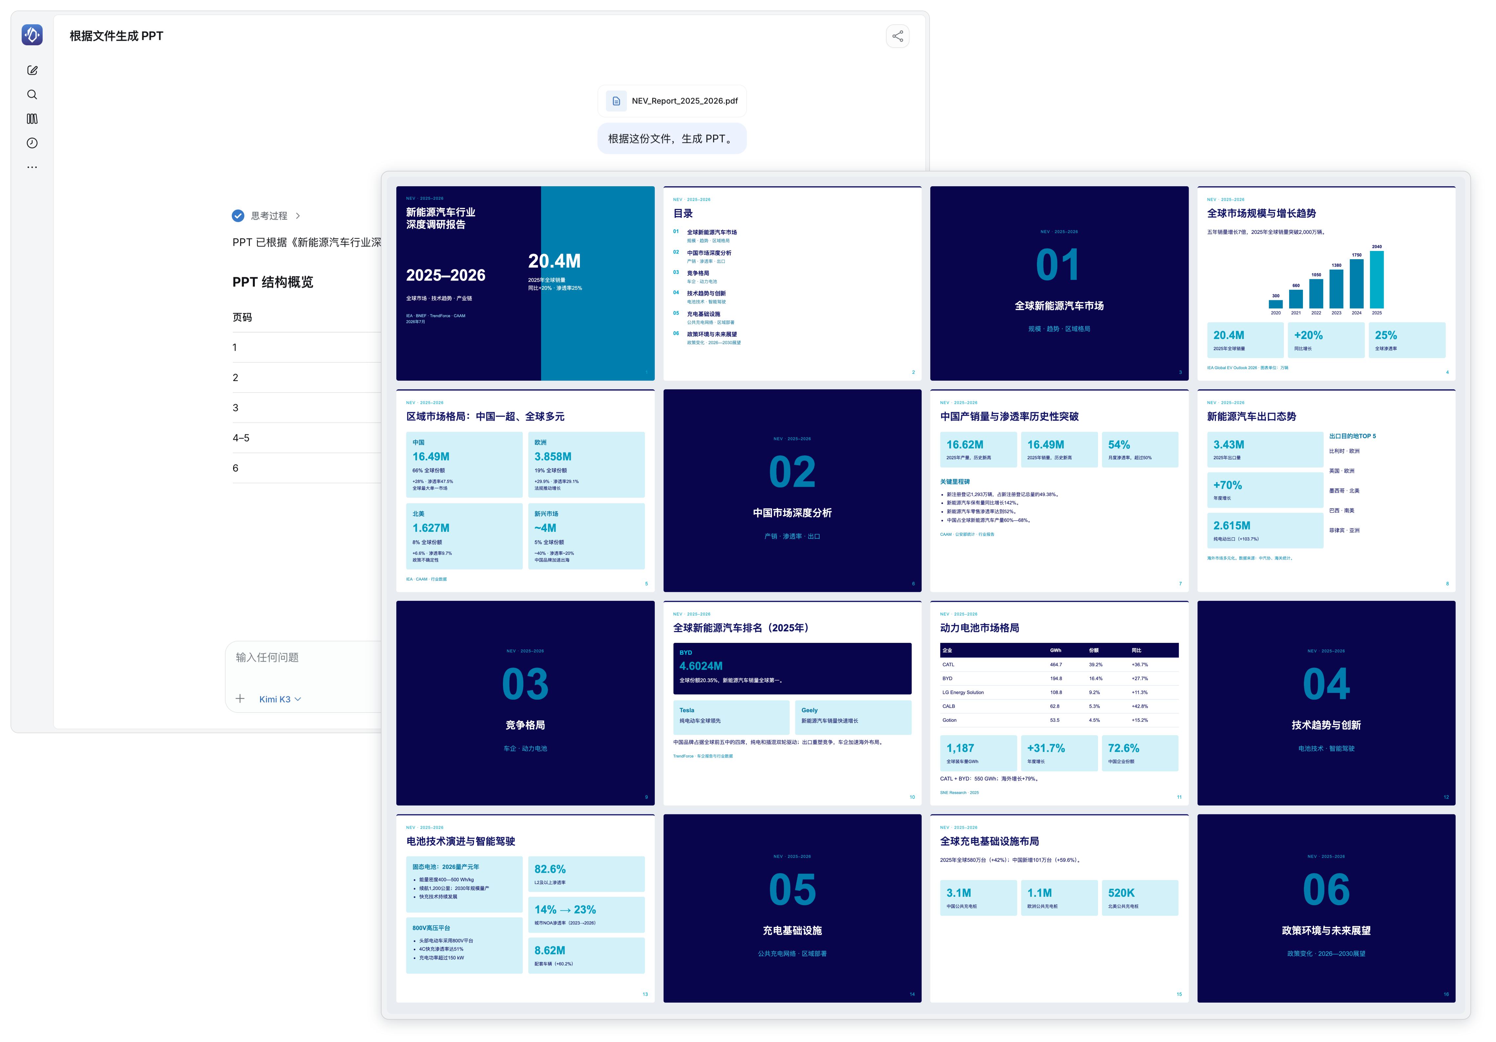Open the NEV_Report_2025_2026.pdf attachment

click(x=672, y=101)
